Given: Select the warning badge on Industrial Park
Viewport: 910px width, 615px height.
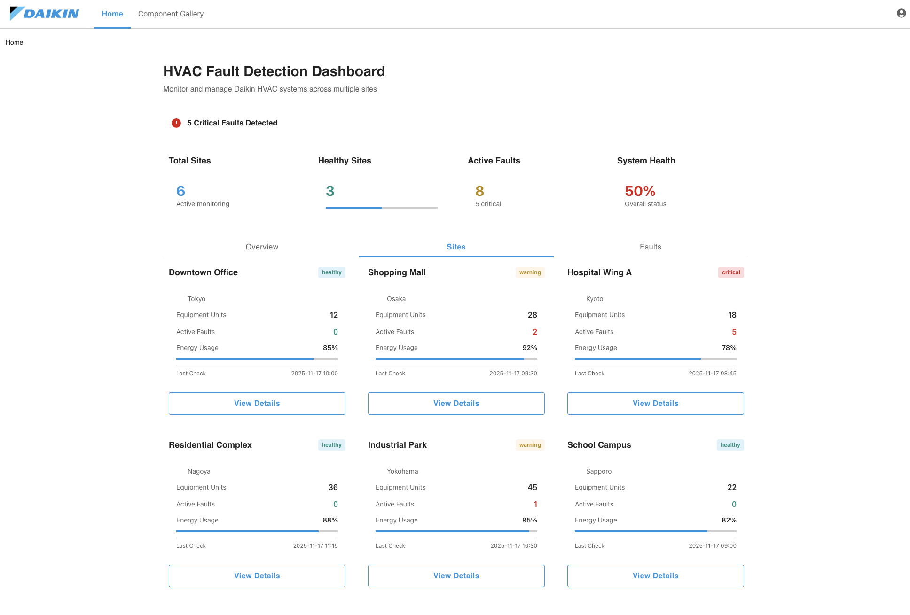Looking at the screenshot, I should [530, 445].
